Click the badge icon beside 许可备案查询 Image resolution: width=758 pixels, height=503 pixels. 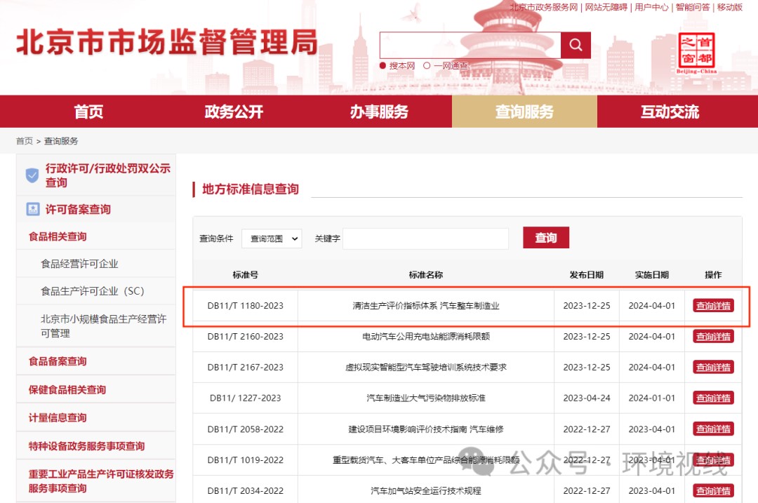click(x=32, y=209)
